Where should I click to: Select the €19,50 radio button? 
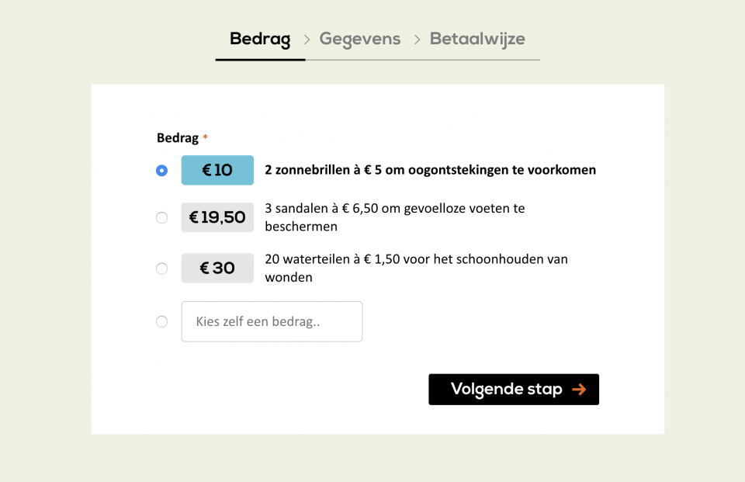point(161,217)
